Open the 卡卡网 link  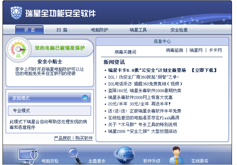pyautogui.click(x=215, y=50)
